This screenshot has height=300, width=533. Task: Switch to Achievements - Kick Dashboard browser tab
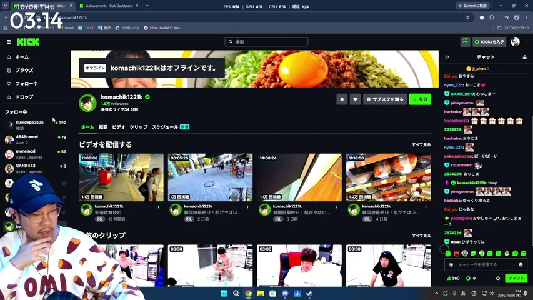tap(109, 6)
